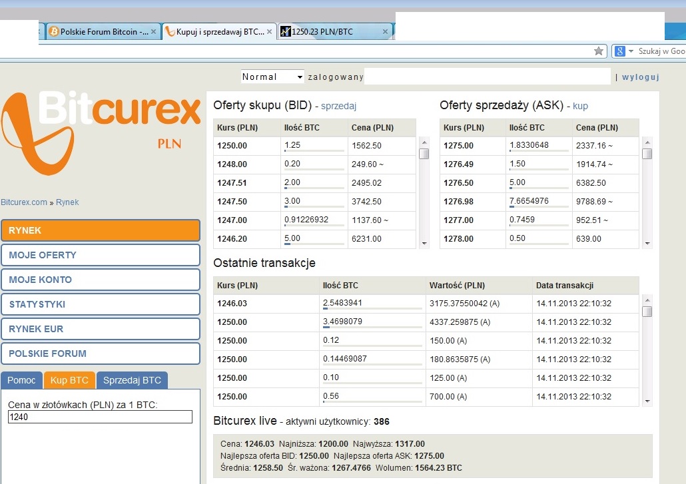Select BID offer at 1248.00

click(314, 164)
